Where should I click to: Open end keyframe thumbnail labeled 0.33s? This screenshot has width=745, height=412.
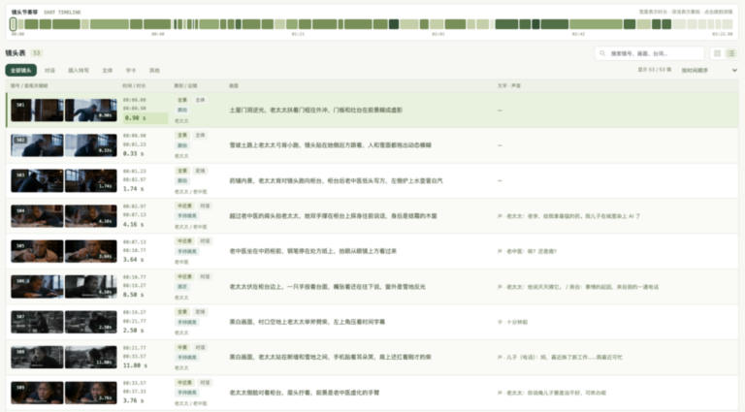pyautogui.click(x=91, y=145)
